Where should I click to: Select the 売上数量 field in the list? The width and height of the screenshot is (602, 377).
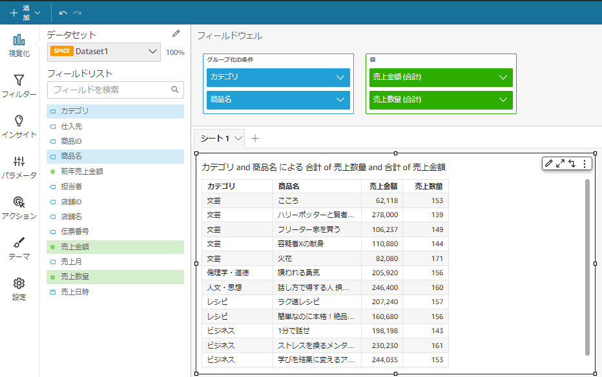[115, 276]
